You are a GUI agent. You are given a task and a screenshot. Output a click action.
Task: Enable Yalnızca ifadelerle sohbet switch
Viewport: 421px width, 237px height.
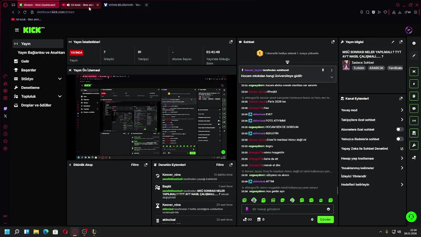tap(400, 139)
